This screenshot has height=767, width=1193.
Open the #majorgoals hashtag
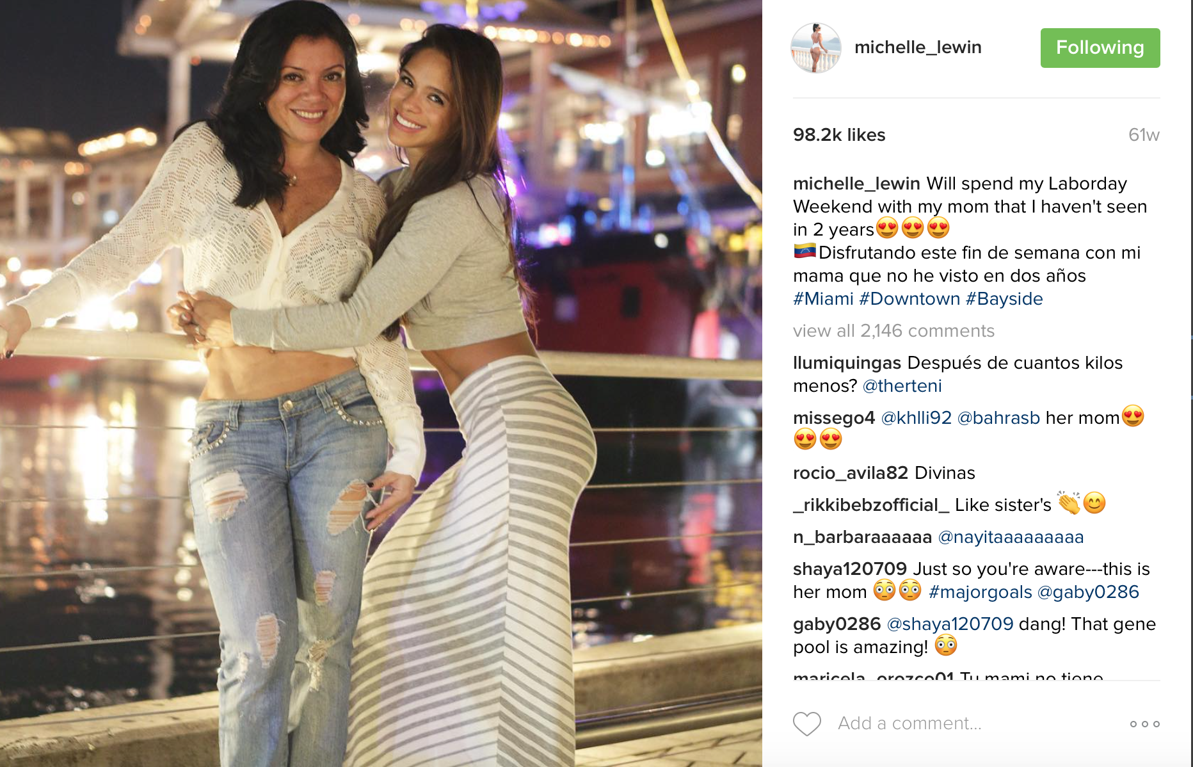pos(981,592)
